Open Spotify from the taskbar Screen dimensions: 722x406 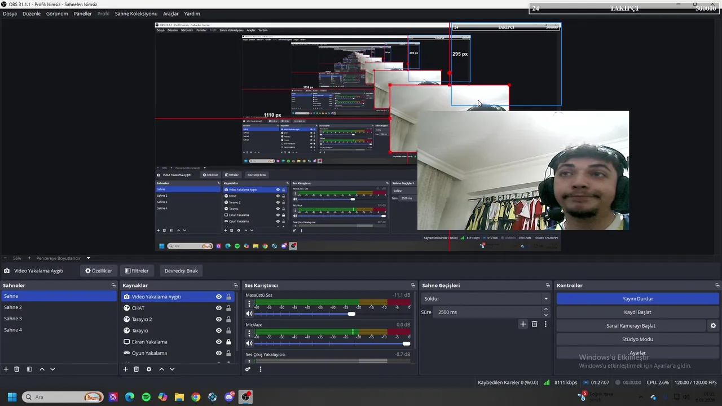(146, 397)
